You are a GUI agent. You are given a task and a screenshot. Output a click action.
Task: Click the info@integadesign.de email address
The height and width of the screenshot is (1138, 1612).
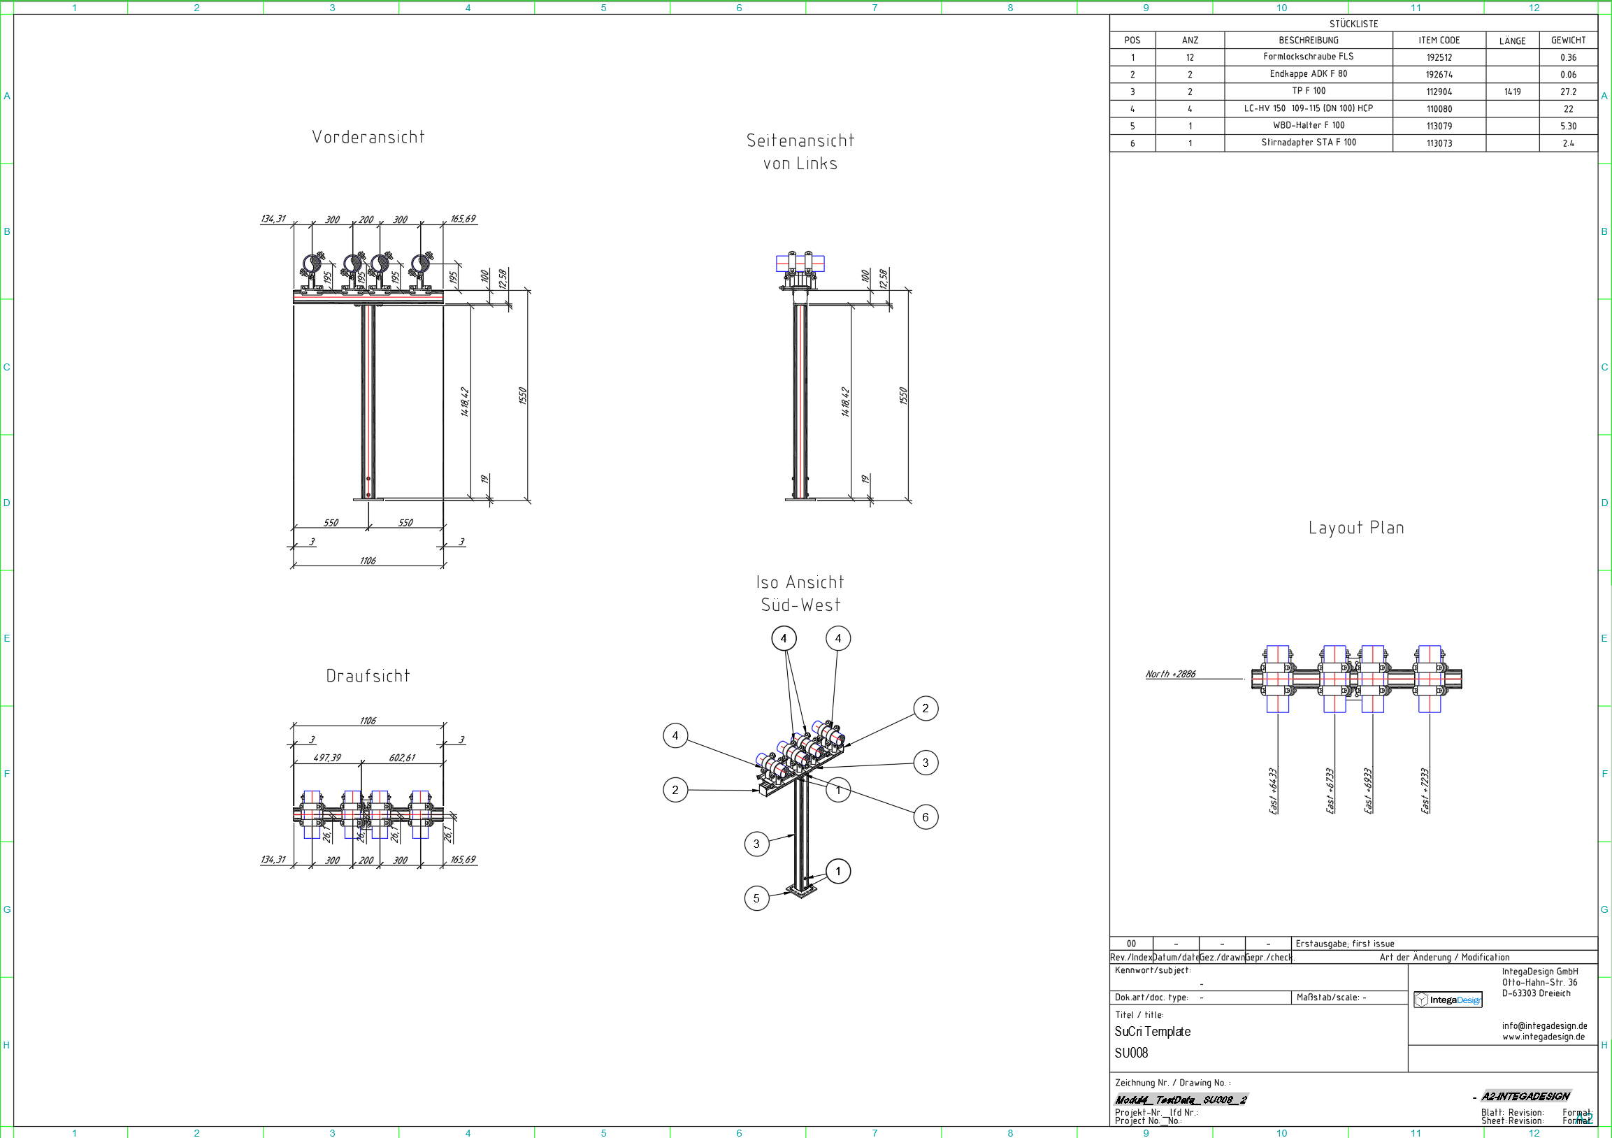pyautogui.click(x=1544, y=1025)
